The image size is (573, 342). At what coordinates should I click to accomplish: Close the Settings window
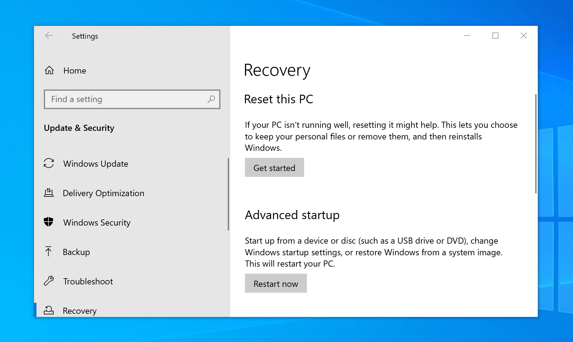[x=524, y=36]
